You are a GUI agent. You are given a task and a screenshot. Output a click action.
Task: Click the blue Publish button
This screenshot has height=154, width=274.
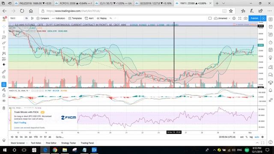(x=254, y=18)
